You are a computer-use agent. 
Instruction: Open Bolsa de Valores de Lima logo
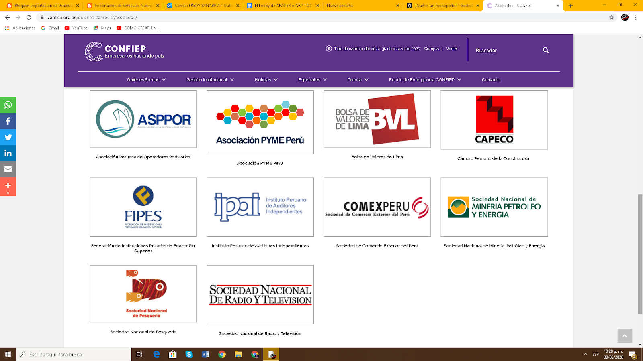pos(377,119)
